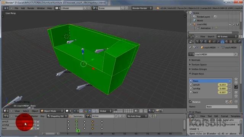
Task: Expand the Vertex Groups panel
Action: coord(199,69)
